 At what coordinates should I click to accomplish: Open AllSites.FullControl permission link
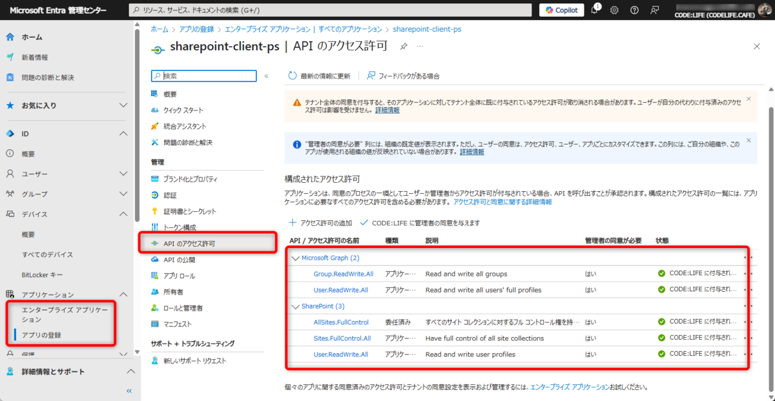[x=341, y=322]
